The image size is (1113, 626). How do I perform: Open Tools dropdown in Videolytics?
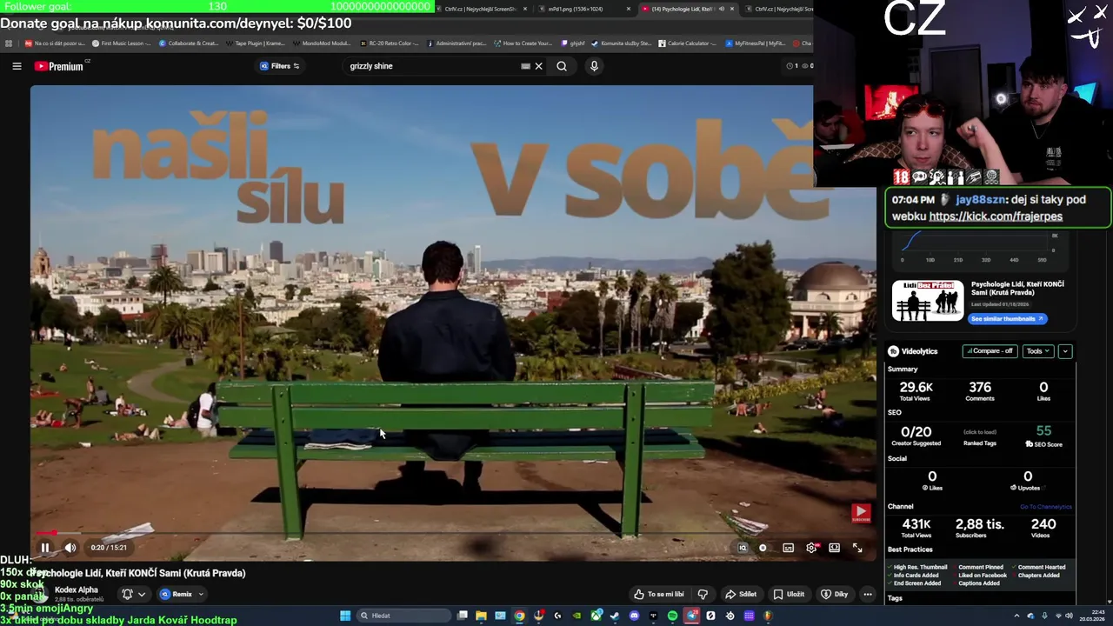click(x=1037, y=351)
